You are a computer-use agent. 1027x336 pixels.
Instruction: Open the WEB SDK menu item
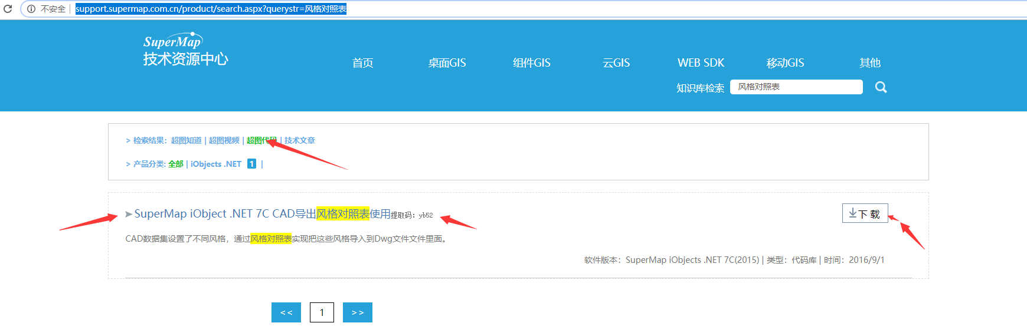point(701,63)
